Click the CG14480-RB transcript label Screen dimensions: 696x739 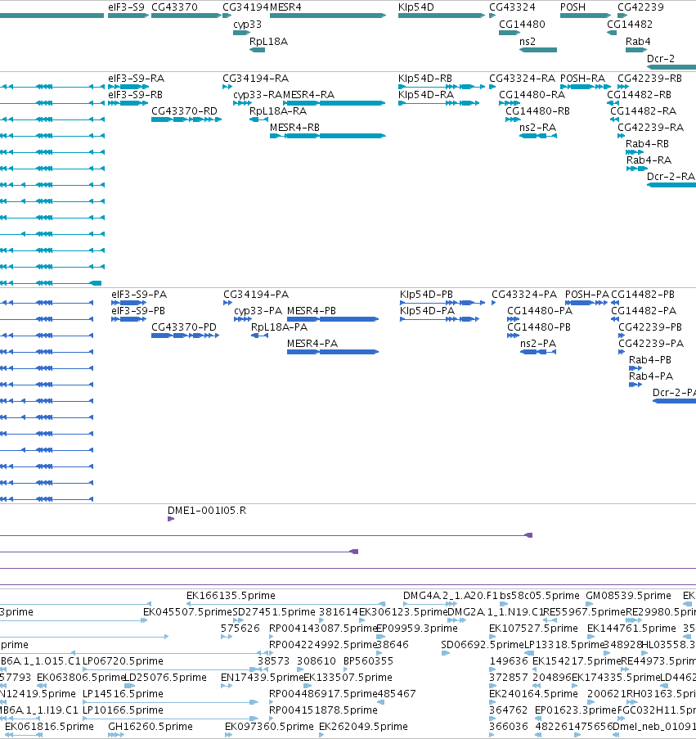[537, 110]
